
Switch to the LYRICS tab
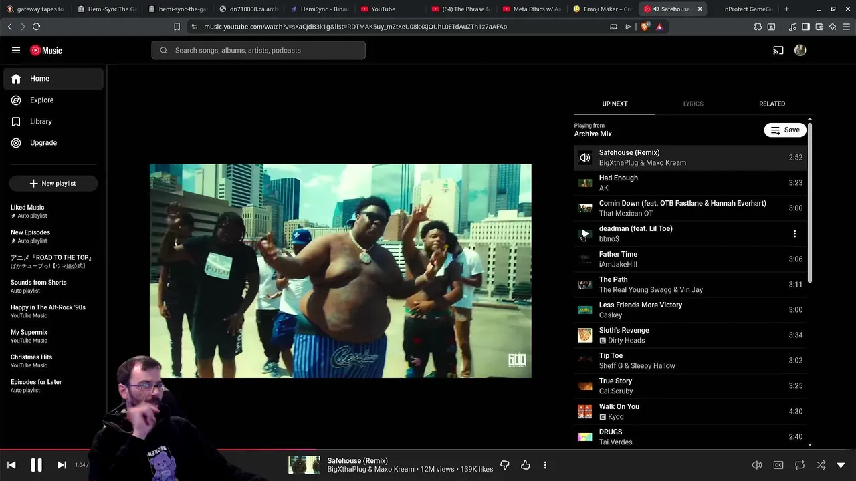693,104
